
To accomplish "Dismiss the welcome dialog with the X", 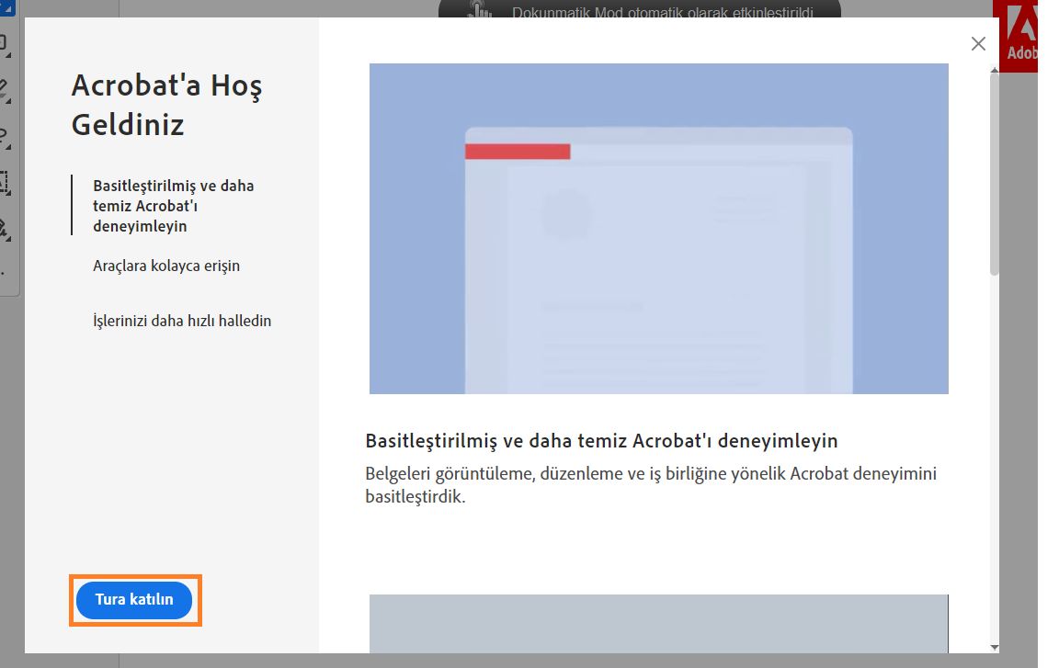I will pos(977,43).
